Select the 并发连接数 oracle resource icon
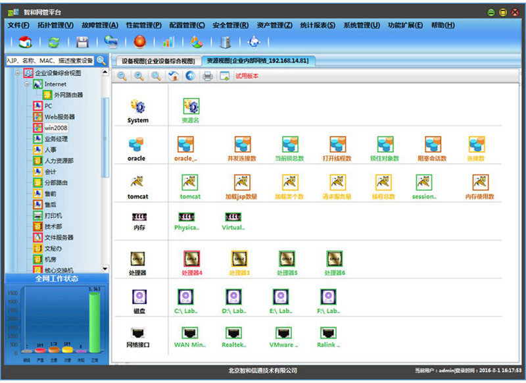The height and width of the screenshot is (383, 526). coord(242,144)
